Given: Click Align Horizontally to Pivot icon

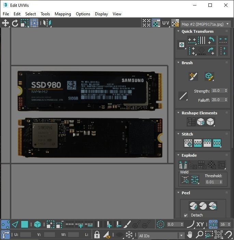Looking at the screenshot, I should 192,41.
